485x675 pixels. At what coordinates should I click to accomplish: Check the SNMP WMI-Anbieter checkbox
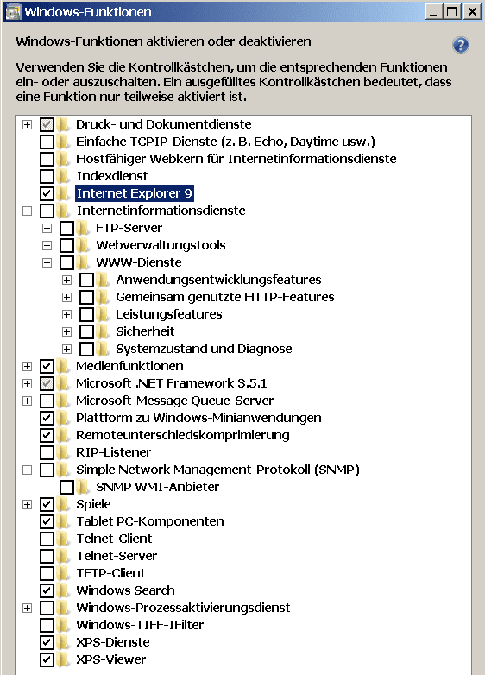pyautogui.click(x=66, y=487)
